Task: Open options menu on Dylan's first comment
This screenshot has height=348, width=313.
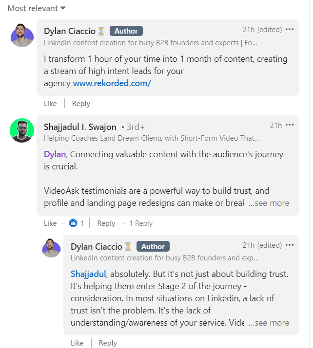Action: coord(290,30)
